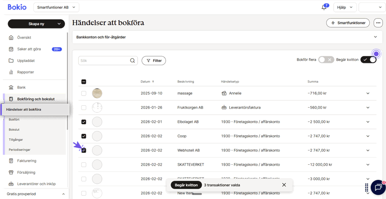Open the Smartfuntioner AB company dropdown

click(x=56, y=7)
